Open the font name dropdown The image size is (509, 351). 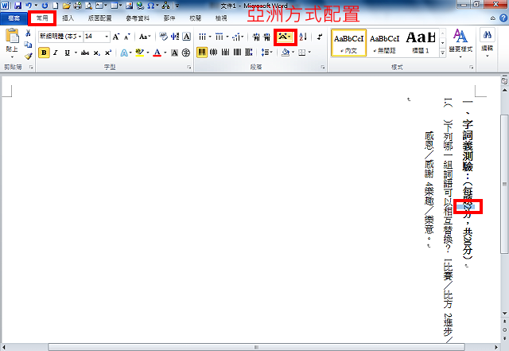[x=80, y=37]
